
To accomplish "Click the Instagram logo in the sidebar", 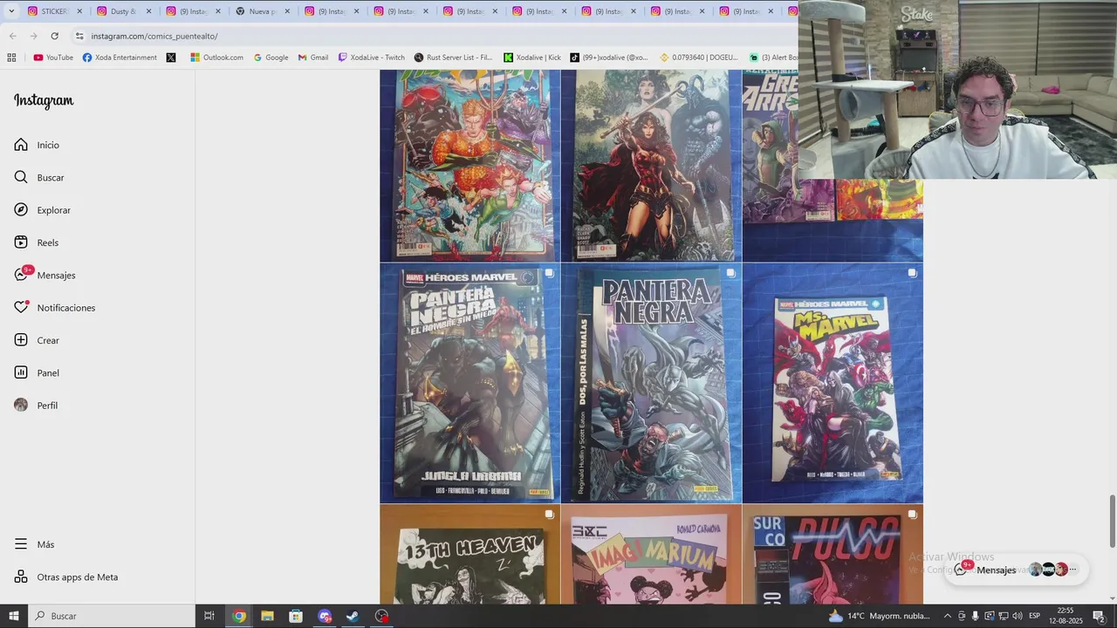I will (x=44, y=101).
